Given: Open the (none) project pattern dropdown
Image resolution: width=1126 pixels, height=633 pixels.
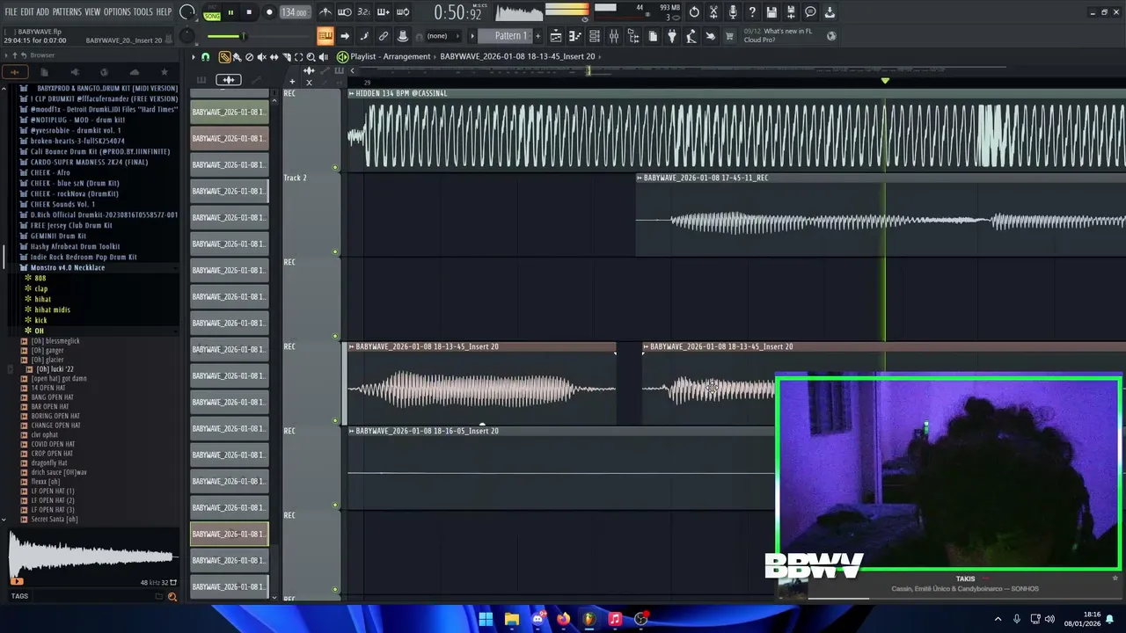Looking at the screenshot, I should pos(442,36).
